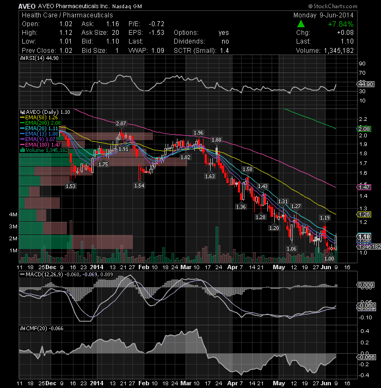Image resolution: width=381 pixels, height=388 pixels.
Task: Click the +7.84% percent change value
Action: tap(341, 24)
